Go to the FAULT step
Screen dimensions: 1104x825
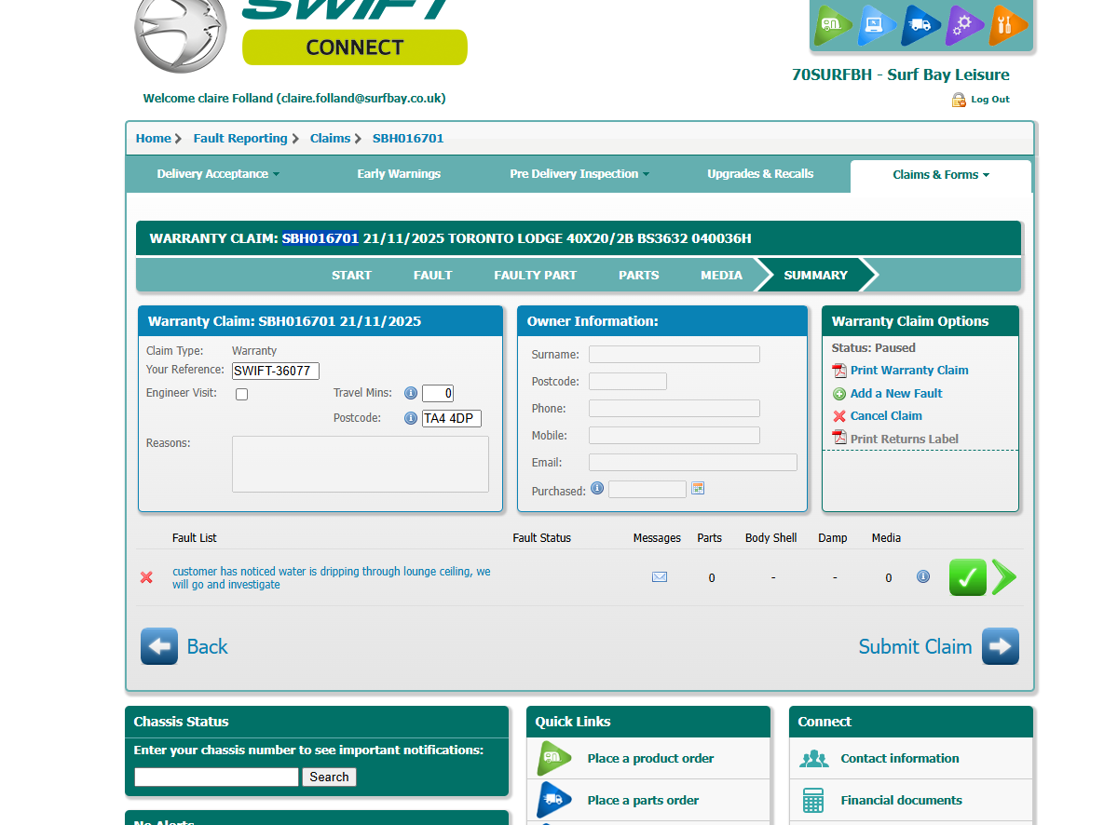pyautogui.click(x=433, y=276)
